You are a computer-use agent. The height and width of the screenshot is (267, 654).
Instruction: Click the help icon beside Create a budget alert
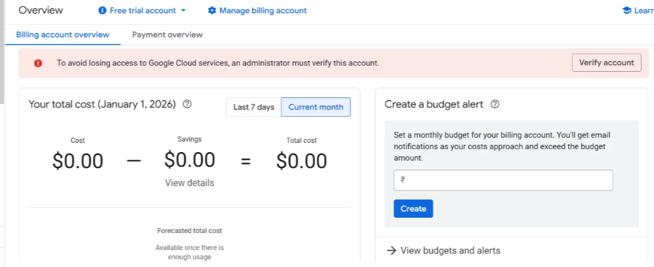tap(495, 105)
